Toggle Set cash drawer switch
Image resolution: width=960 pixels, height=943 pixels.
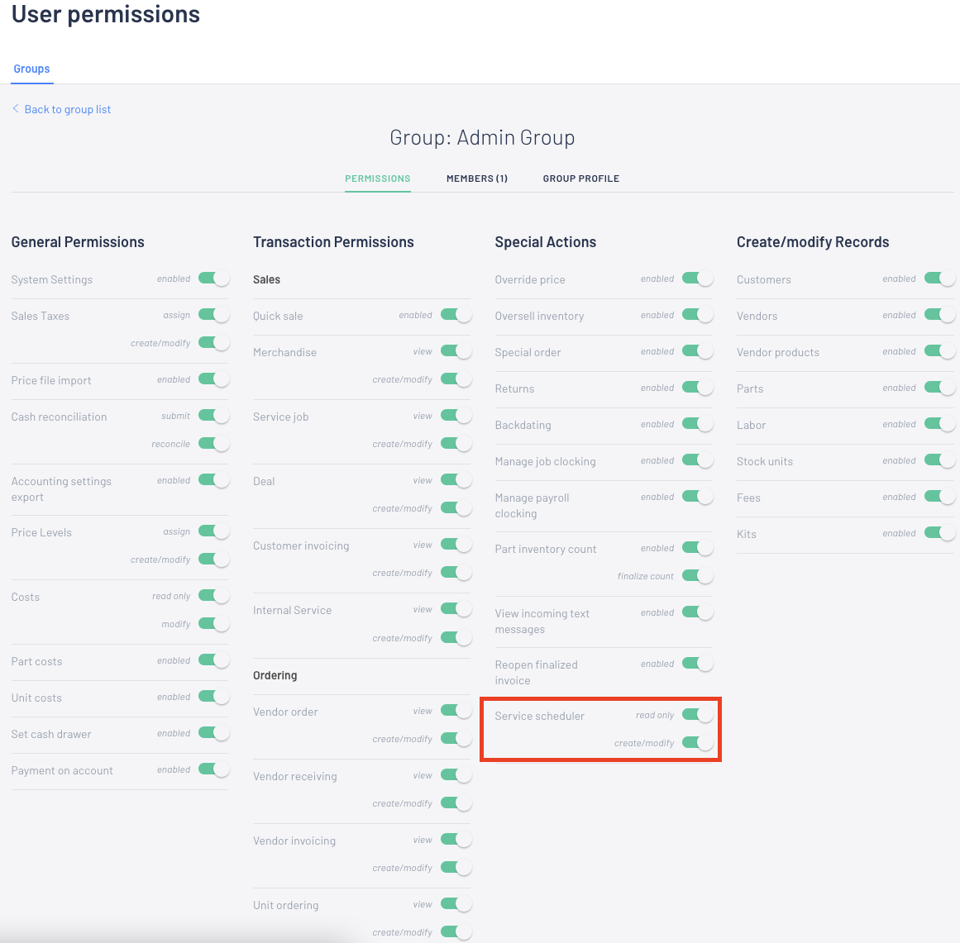coord(213,733)
